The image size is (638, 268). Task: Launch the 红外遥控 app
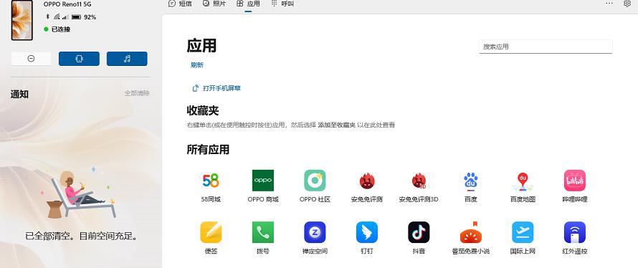tap(575, 232)
